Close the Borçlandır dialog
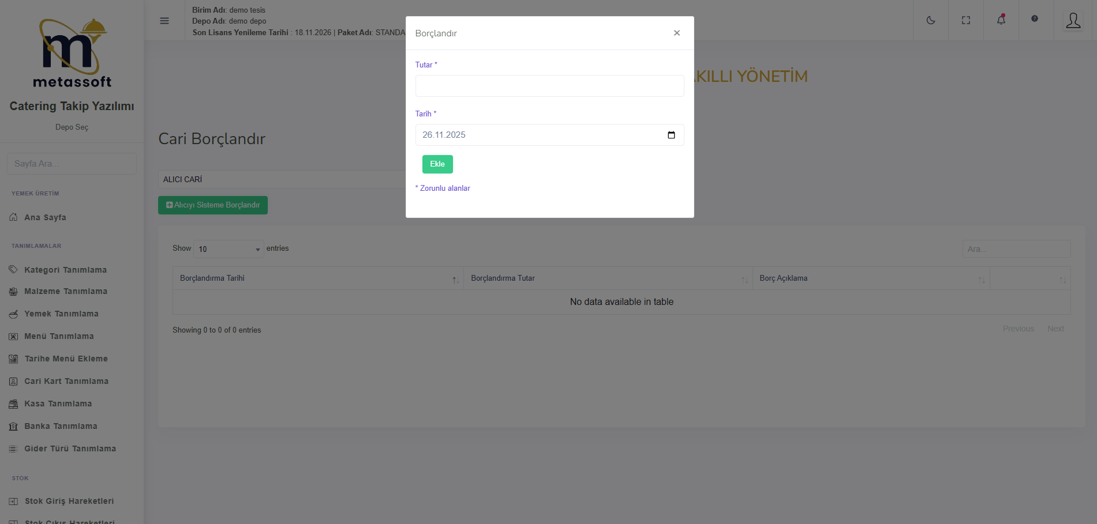Image resolution: width=1097 pixels, height=524 pixels. click(677, 33)
